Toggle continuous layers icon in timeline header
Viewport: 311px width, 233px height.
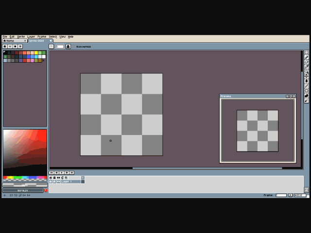pyautogui.click(x=58, y=178)
